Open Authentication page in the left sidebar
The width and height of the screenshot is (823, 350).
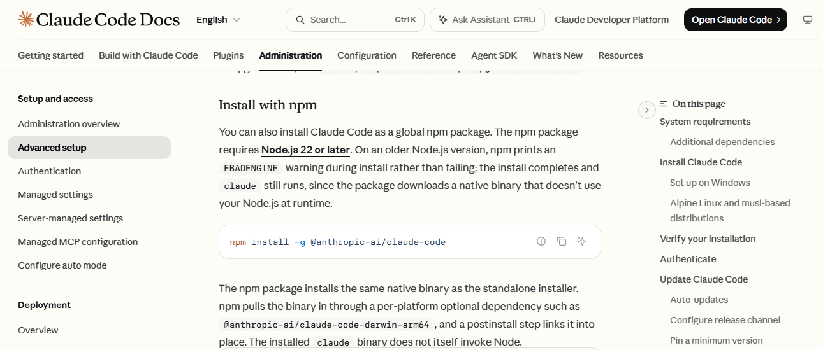click(x=89, y=171)
